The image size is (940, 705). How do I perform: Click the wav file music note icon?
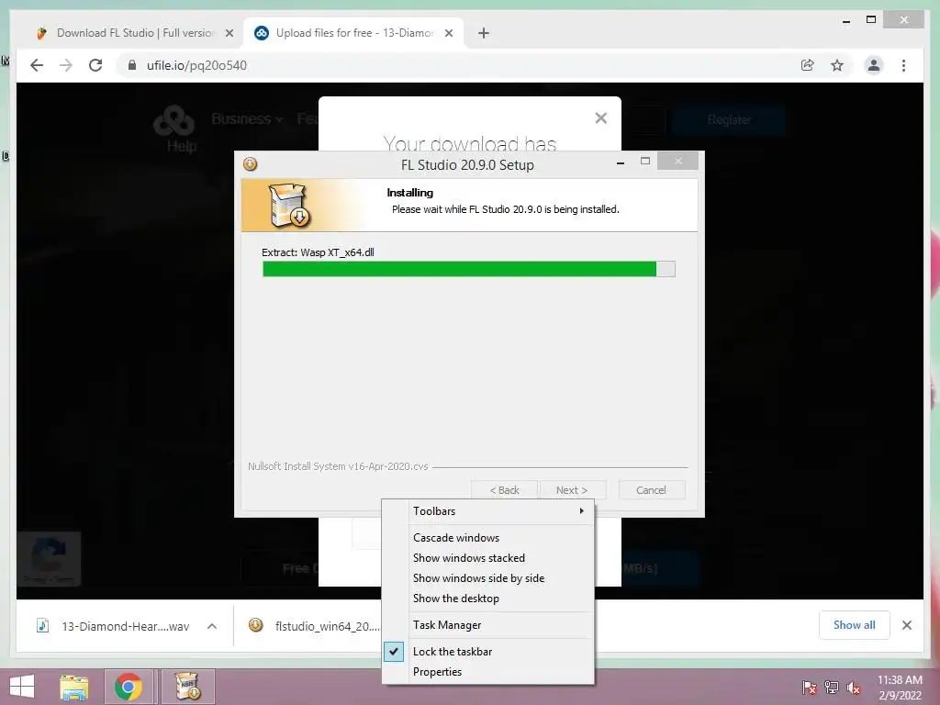(42, 626)
